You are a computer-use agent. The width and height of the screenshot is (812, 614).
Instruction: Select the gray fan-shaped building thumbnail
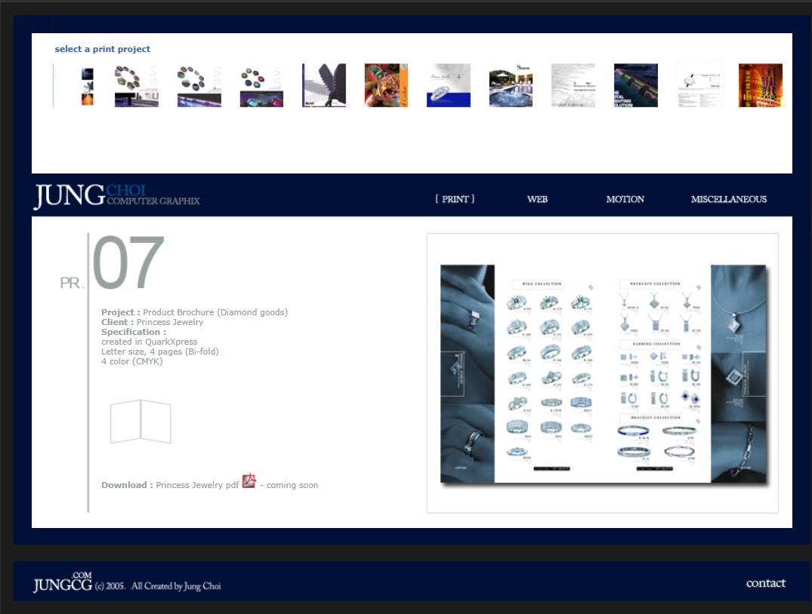324,85
